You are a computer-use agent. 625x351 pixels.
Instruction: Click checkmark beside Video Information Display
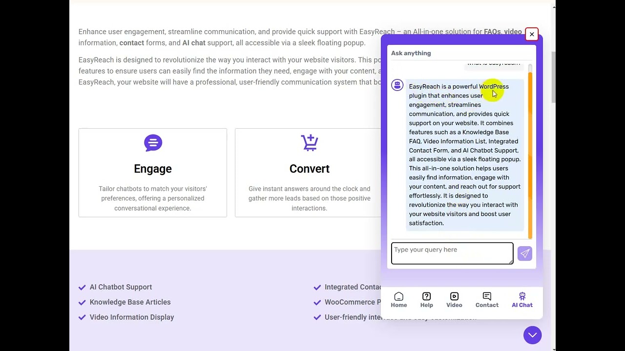point(82,317)
